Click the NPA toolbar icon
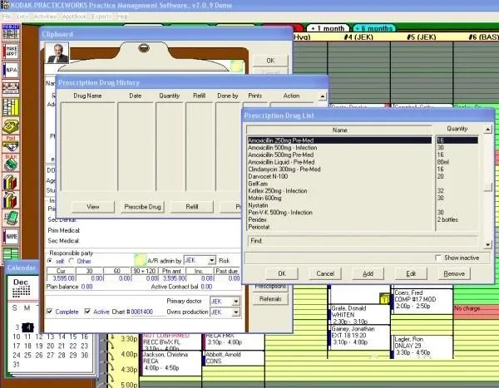Screen dimensions: 499x388 click(x=11, y=70)
